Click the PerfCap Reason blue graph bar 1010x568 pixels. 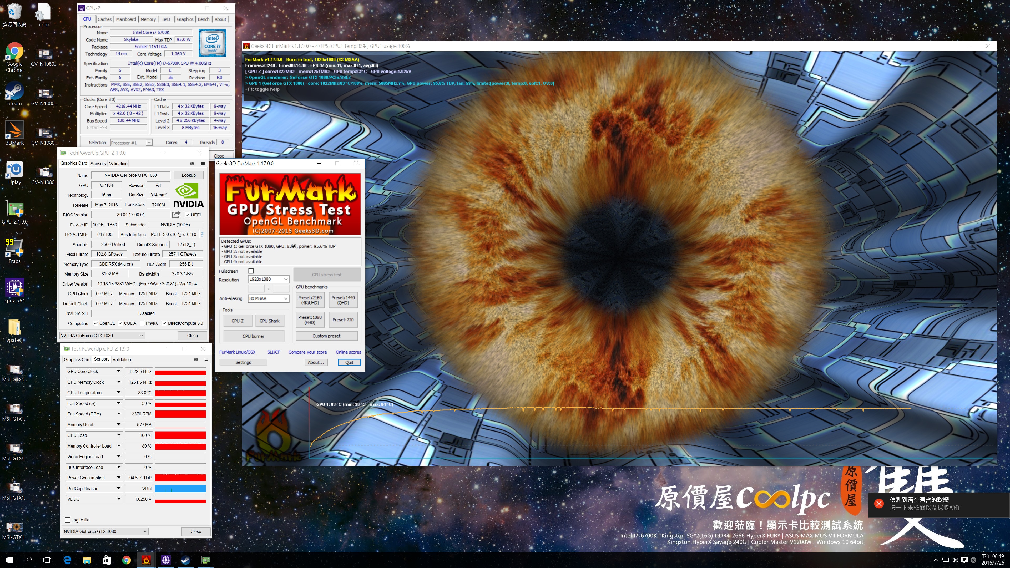pyautogui.click(x=180, y=488)
